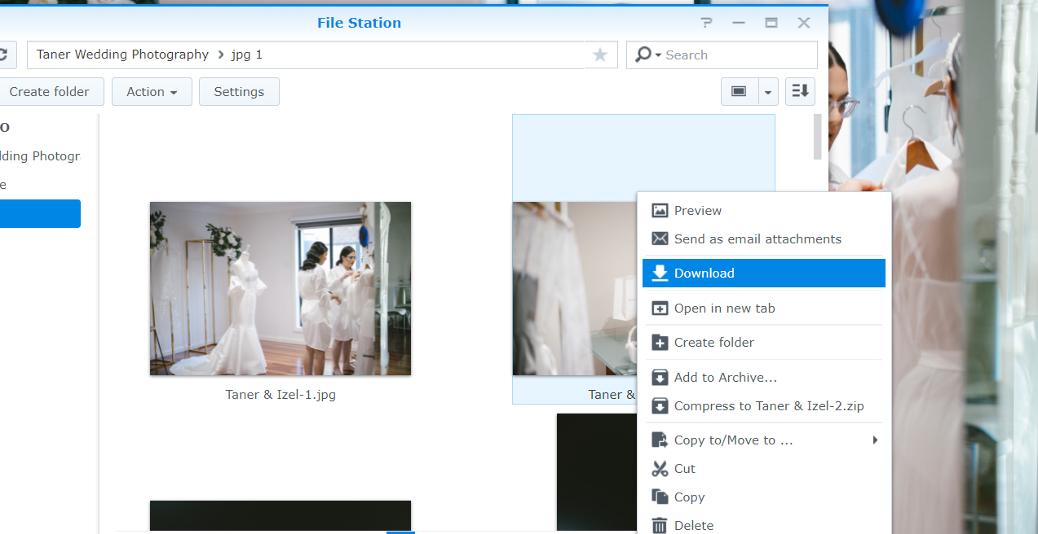The width and height of the screenshot is (1038, 534).
Task: Expand the Copy to/Move to submenu
Action: 875,440
